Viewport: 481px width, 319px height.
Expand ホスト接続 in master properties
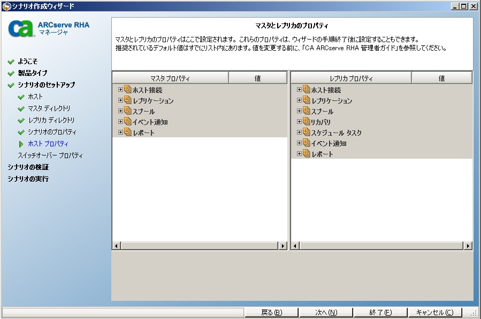(x=120, y=89)
